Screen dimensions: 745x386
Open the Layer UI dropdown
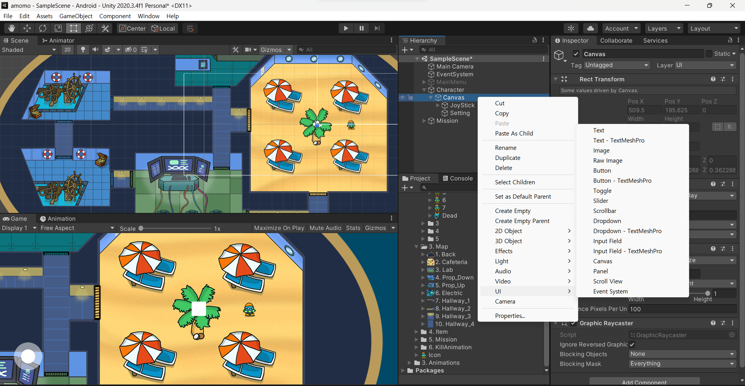click(705, 65)
